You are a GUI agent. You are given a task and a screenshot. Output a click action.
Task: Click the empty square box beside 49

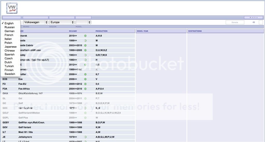(x=261, y=22)
